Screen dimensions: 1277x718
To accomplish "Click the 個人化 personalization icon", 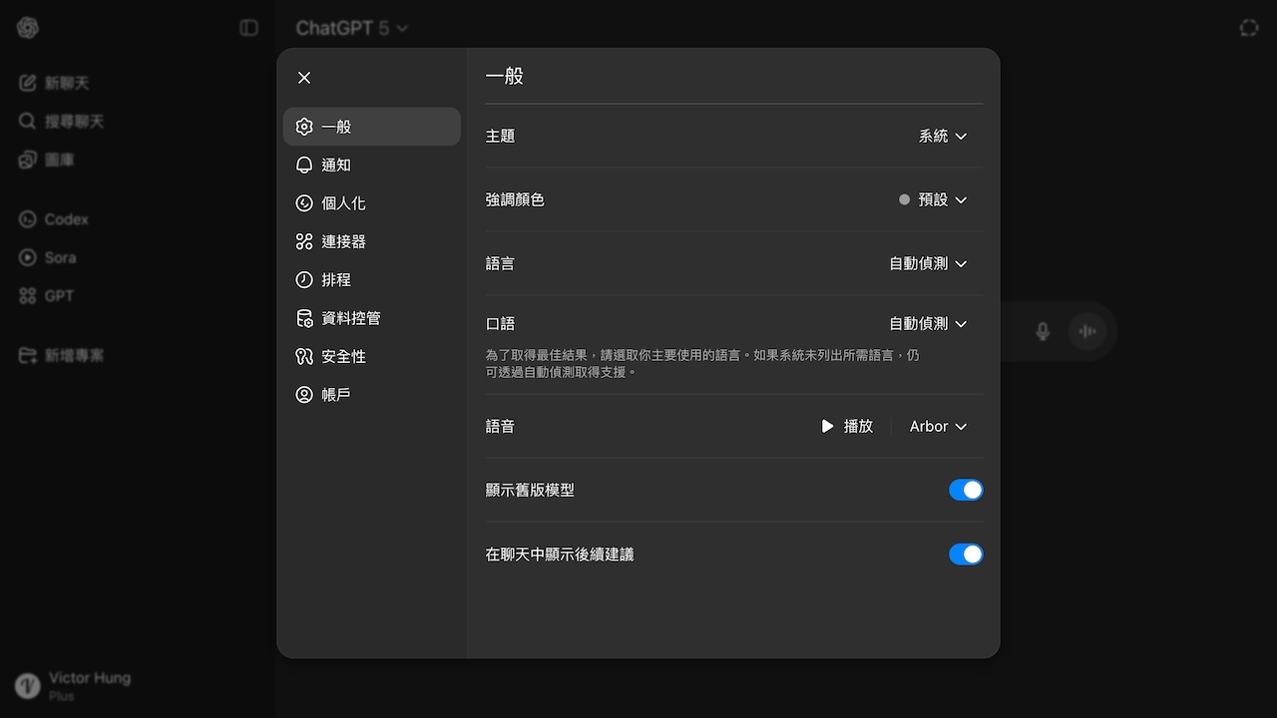I will click(x=304, y=203).
